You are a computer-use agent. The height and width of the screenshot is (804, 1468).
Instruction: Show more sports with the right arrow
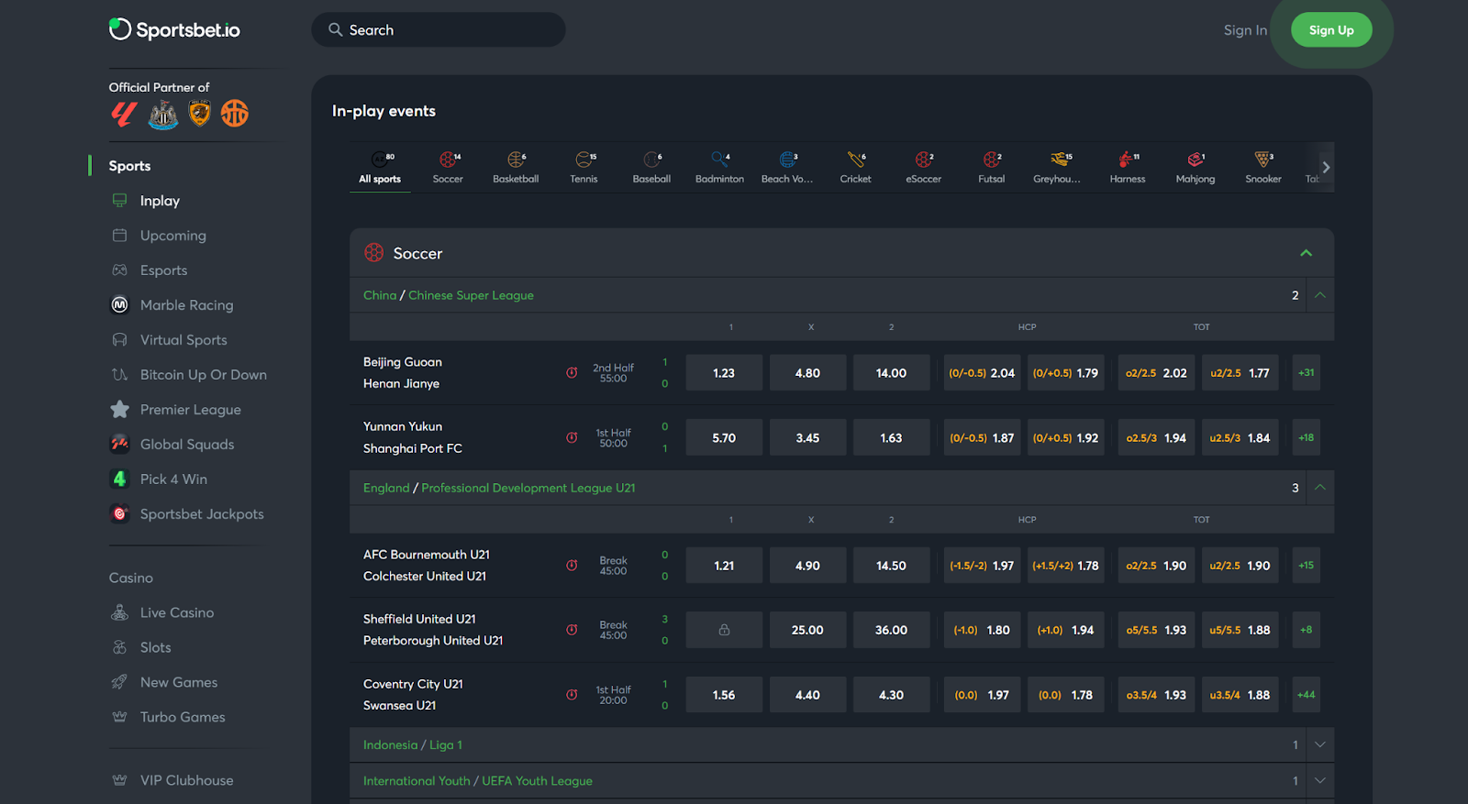point(1326,167)
